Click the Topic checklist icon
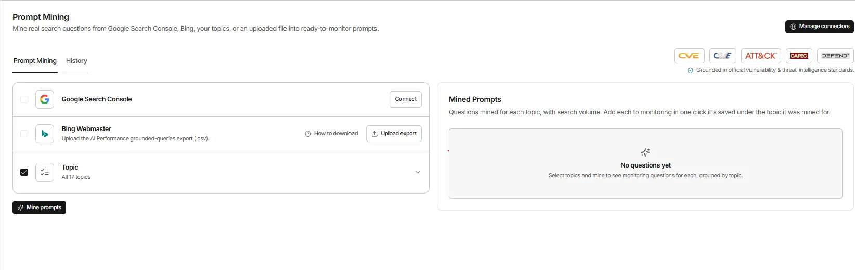Screen dimensions: 855x270 click(45, 172)
